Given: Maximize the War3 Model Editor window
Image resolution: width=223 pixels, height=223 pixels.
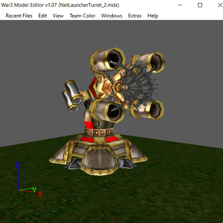Looking at the screenshot, I should 200,5.
